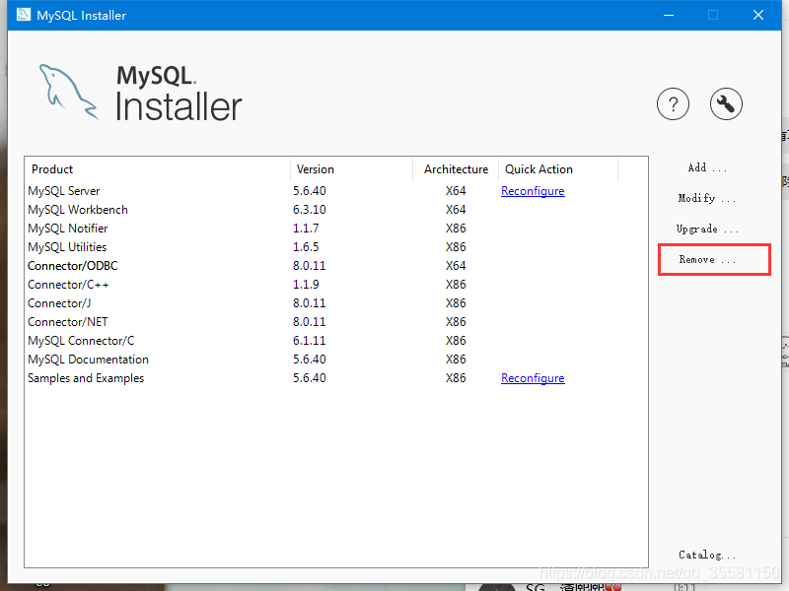Click the MySQL Installer title bar icon
Image resolution: width=789 pixels, height=591 pixels.
23,15
